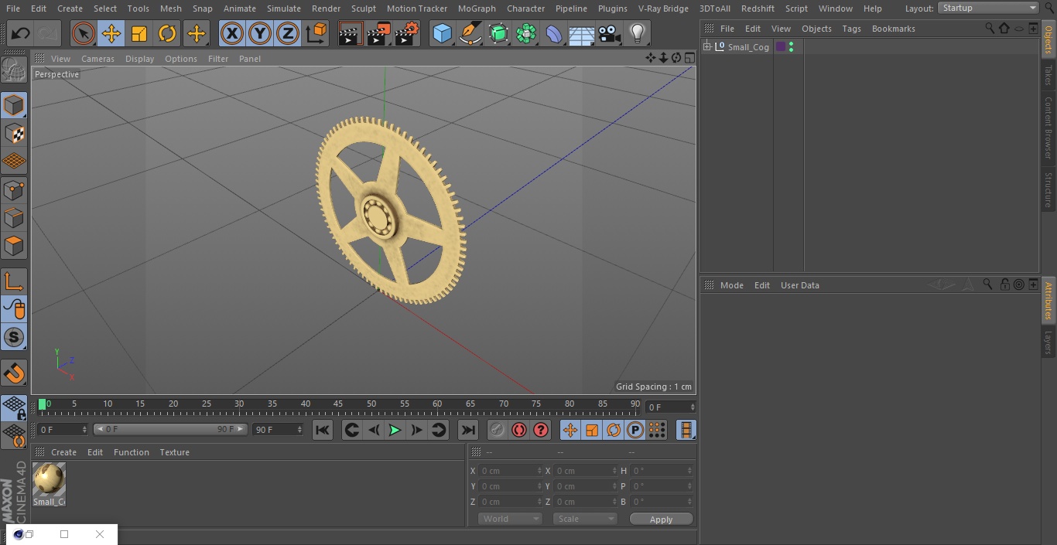Click the Undo arrow icon

(x=21, y=33)
